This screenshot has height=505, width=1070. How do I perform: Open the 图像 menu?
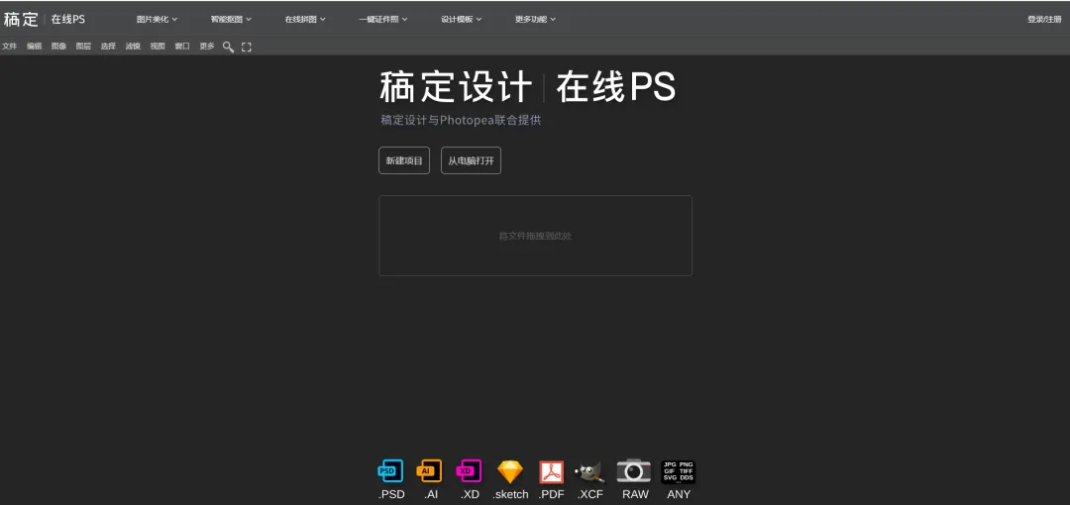coord(58,47)
